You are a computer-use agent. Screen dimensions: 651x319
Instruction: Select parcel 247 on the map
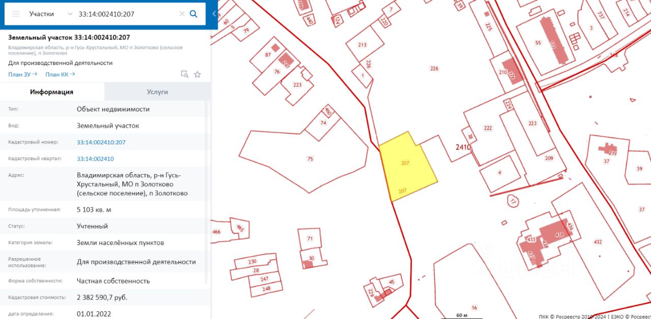pyautogui.click(x=264, y=279)
